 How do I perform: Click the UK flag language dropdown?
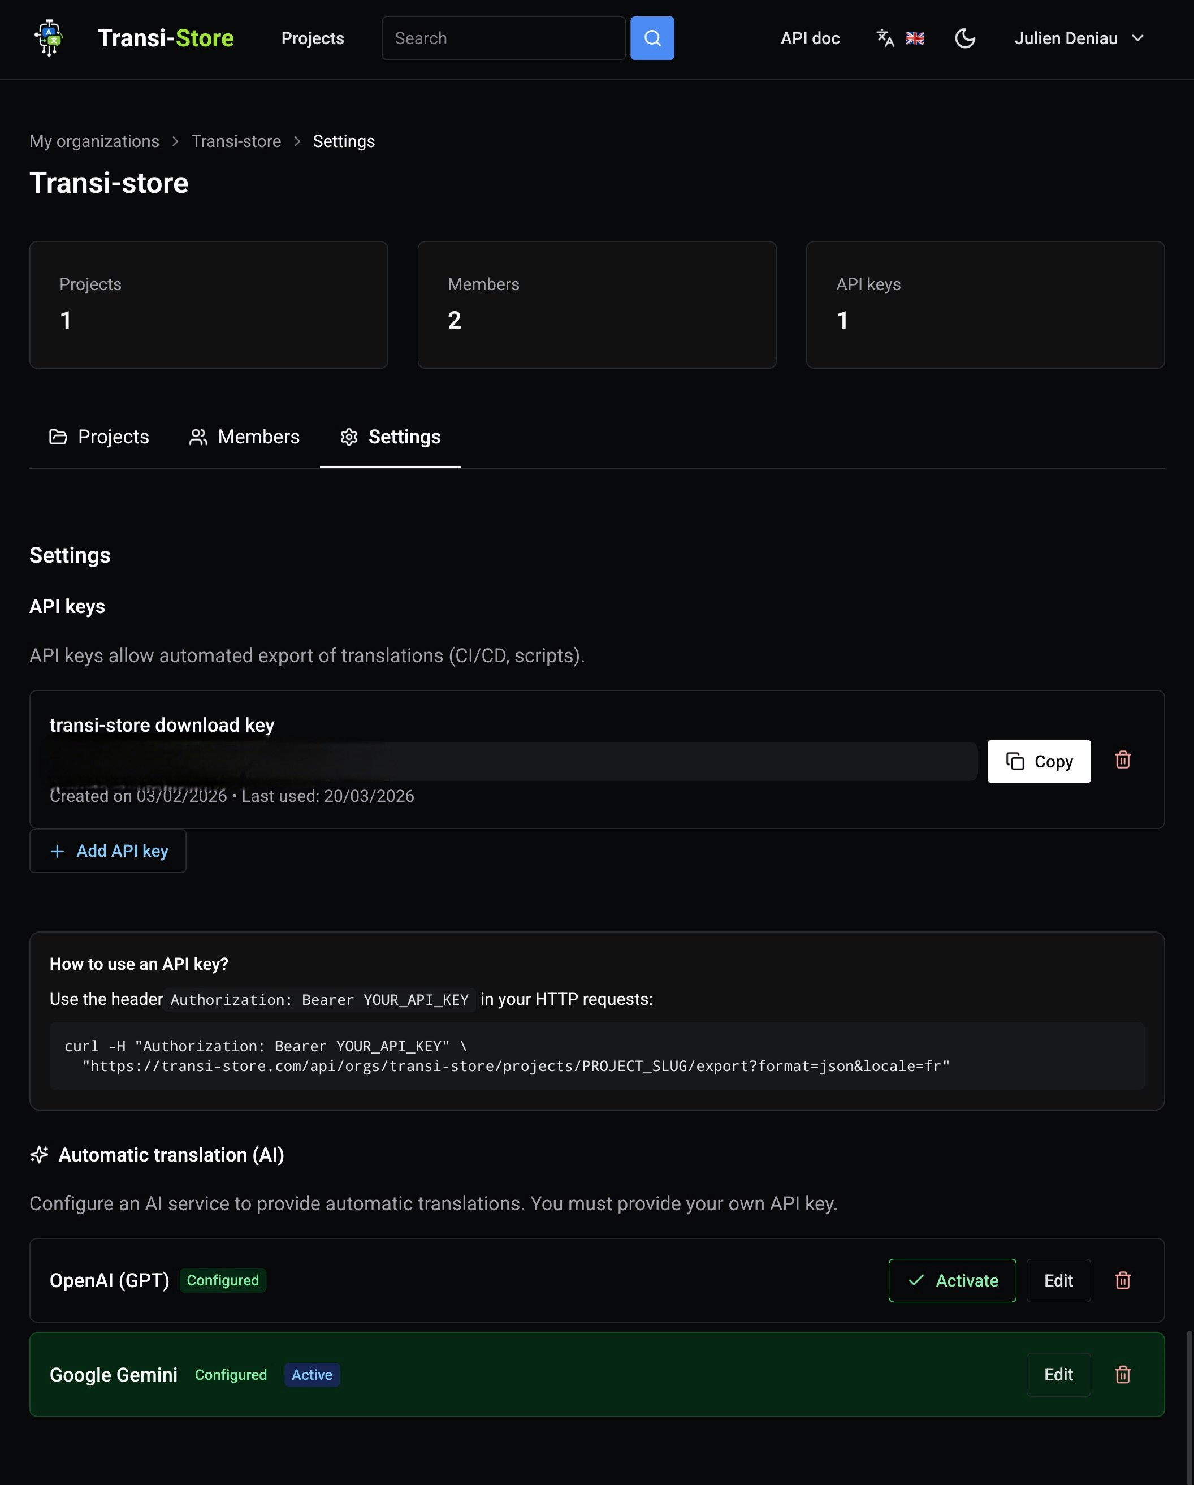[914, 38]
